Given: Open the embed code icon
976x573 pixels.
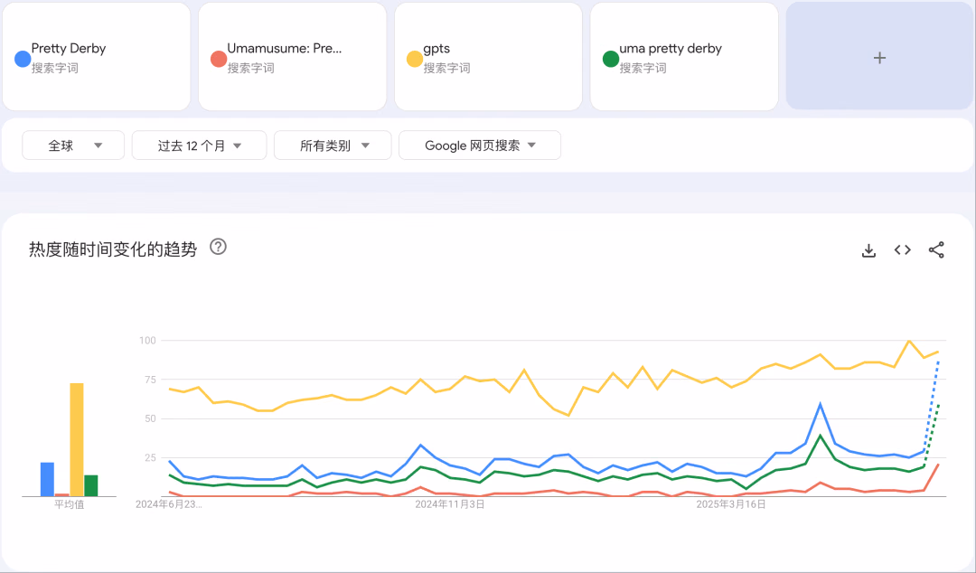Looking at the screenshot, I should pyautogui.click(x=903, y=249).
